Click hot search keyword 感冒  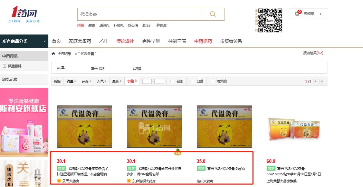coord(92,26)
